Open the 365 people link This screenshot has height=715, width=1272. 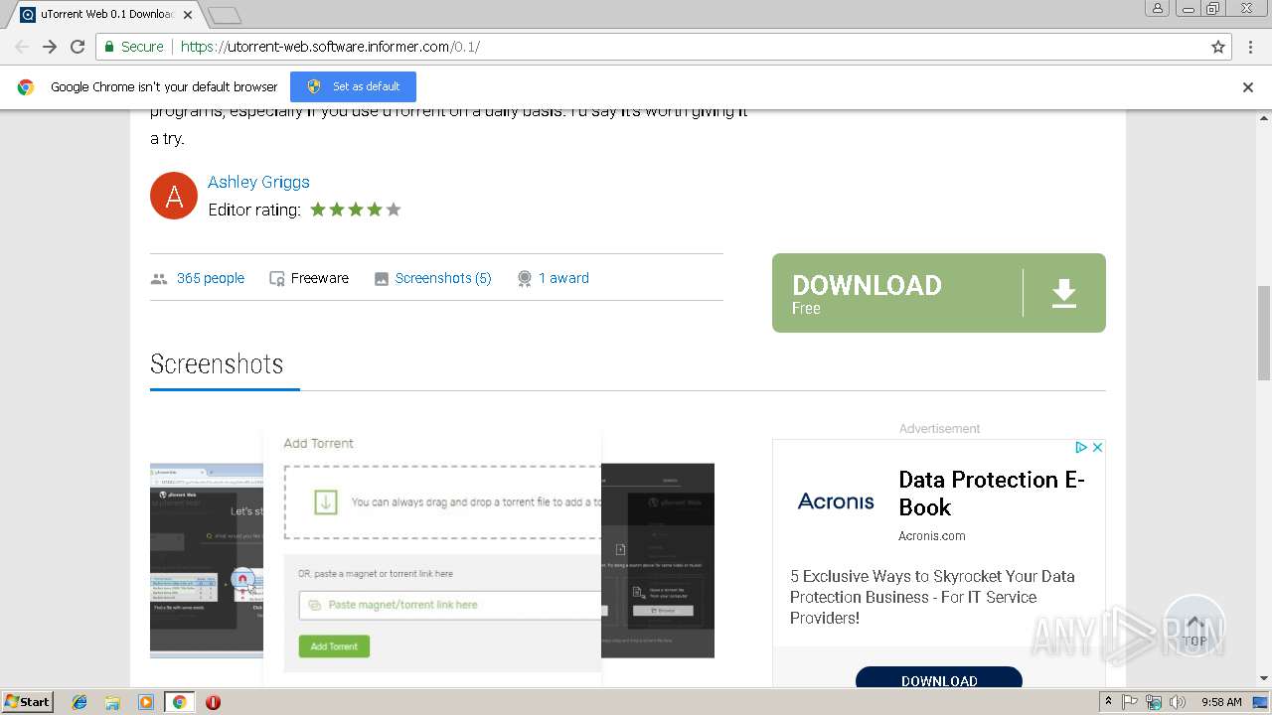point(211,278)
